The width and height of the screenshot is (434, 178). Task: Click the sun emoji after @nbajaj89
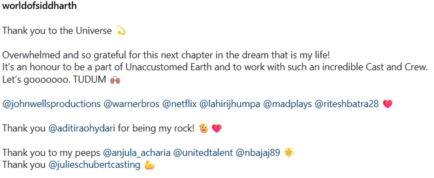pos(289,153)
